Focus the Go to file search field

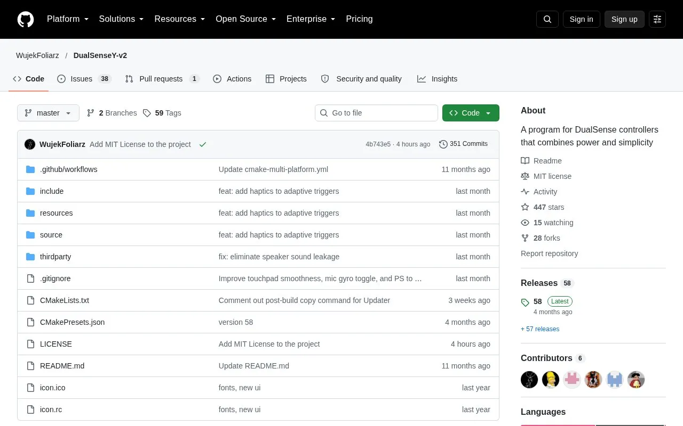click(376, 113)
